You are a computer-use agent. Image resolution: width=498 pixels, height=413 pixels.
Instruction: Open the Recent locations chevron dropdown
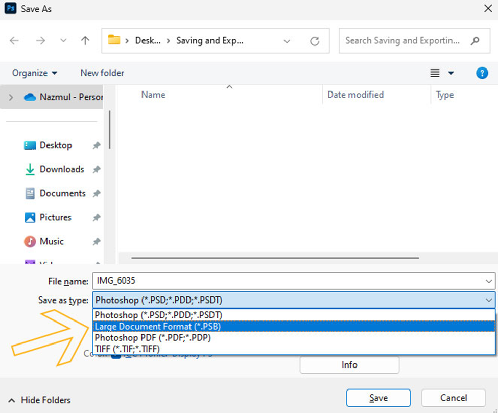63,41
